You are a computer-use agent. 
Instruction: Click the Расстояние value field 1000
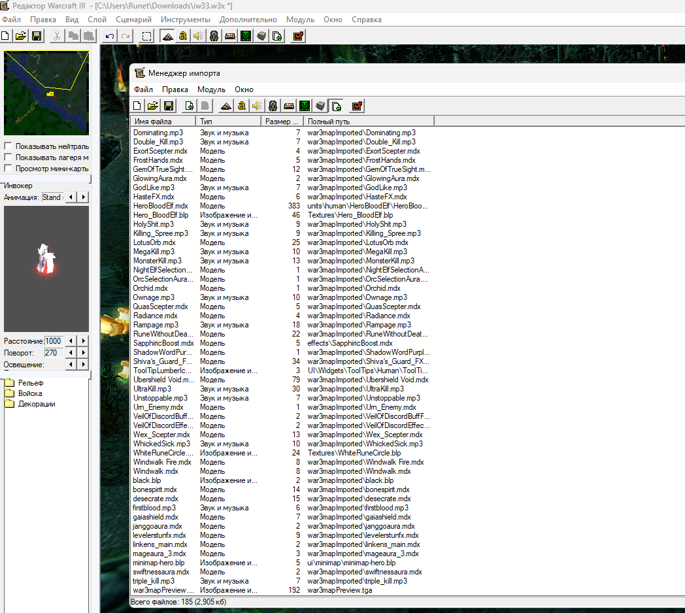54,340
